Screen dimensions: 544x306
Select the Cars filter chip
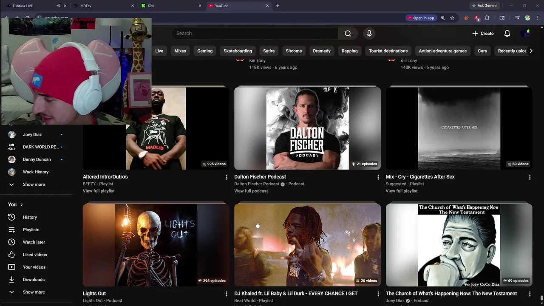click(x=482, y=51)
